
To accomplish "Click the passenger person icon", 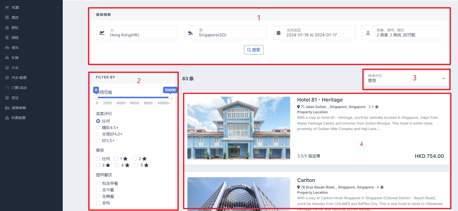I will (368, 33).
